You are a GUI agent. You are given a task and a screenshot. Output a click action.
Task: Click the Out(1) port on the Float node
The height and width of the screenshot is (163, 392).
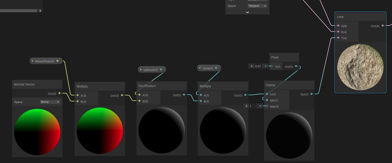296,66
